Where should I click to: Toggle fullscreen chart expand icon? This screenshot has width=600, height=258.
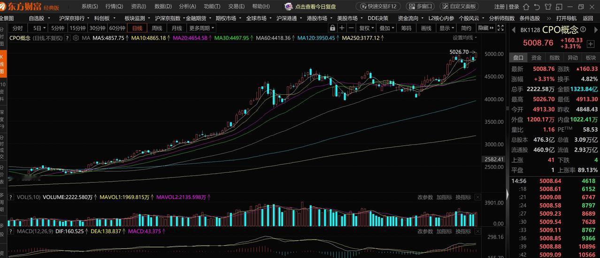click(x=500, y=28)
